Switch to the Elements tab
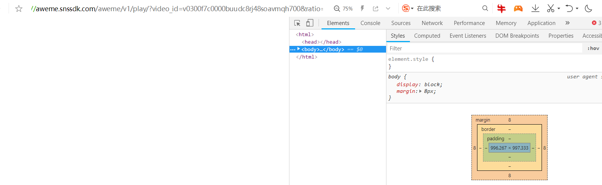602x185 pixels. pos(338,23)
